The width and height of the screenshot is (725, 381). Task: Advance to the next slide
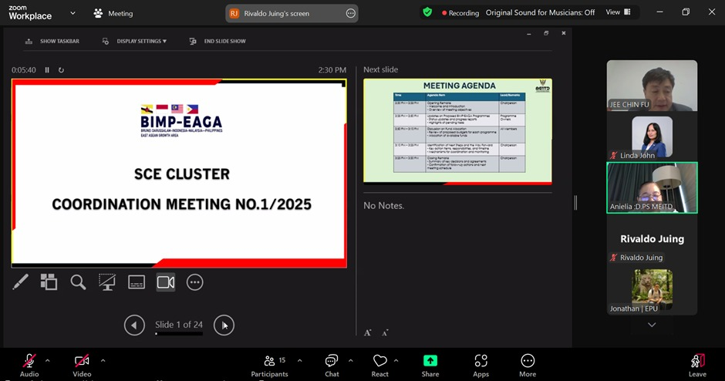point(224,325)
